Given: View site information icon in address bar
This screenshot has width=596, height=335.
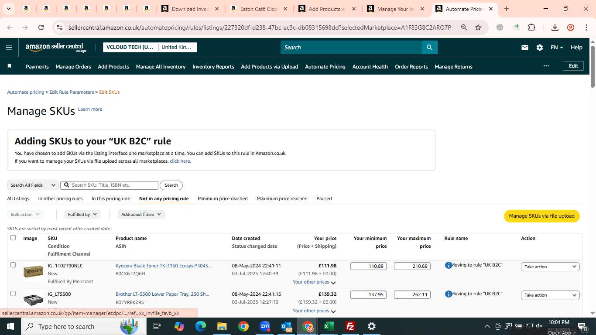Looking at the screenshot, I should pos(60,27).
